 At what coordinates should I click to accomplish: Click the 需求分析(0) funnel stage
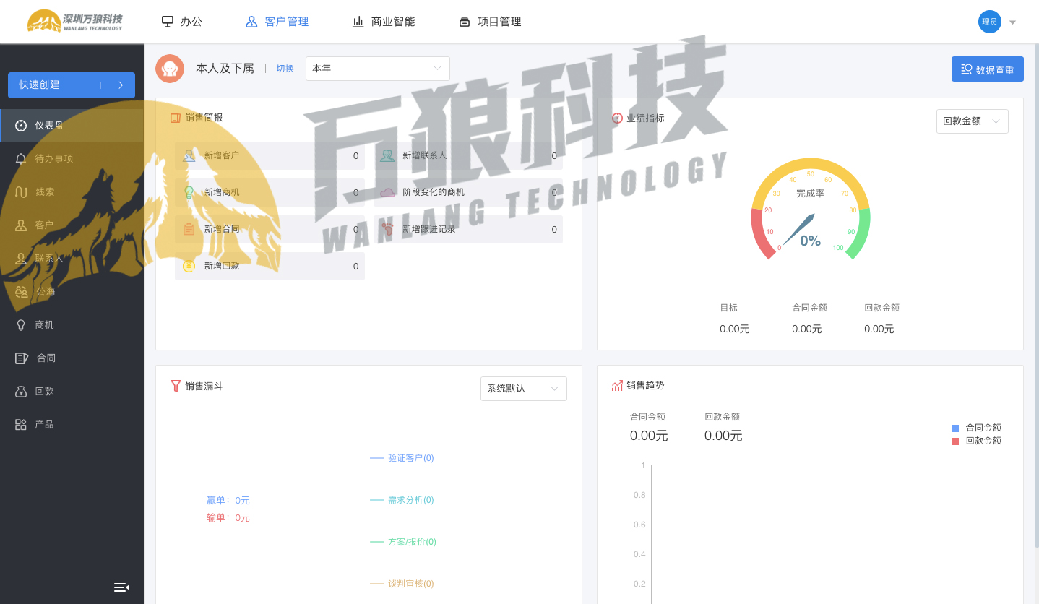pyautogui.click(x=411, y=500)
